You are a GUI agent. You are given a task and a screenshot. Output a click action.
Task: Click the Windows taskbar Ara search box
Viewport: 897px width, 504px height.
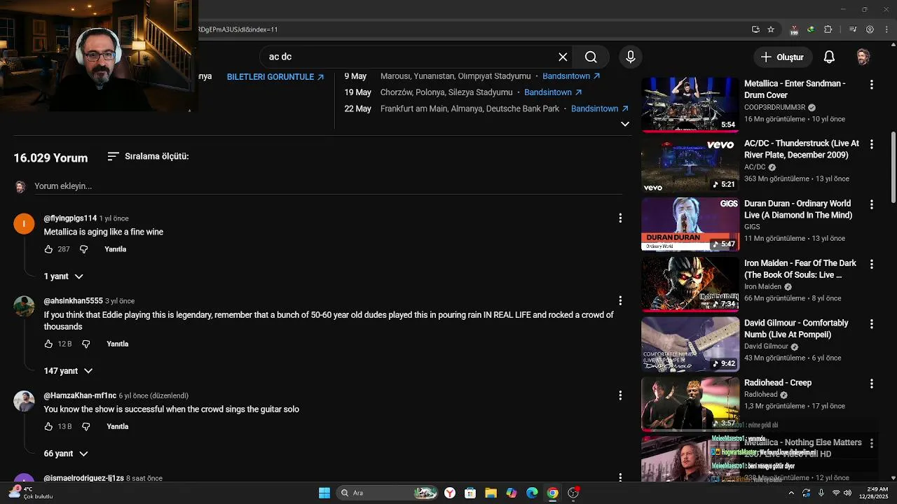(x=387, y=493)
